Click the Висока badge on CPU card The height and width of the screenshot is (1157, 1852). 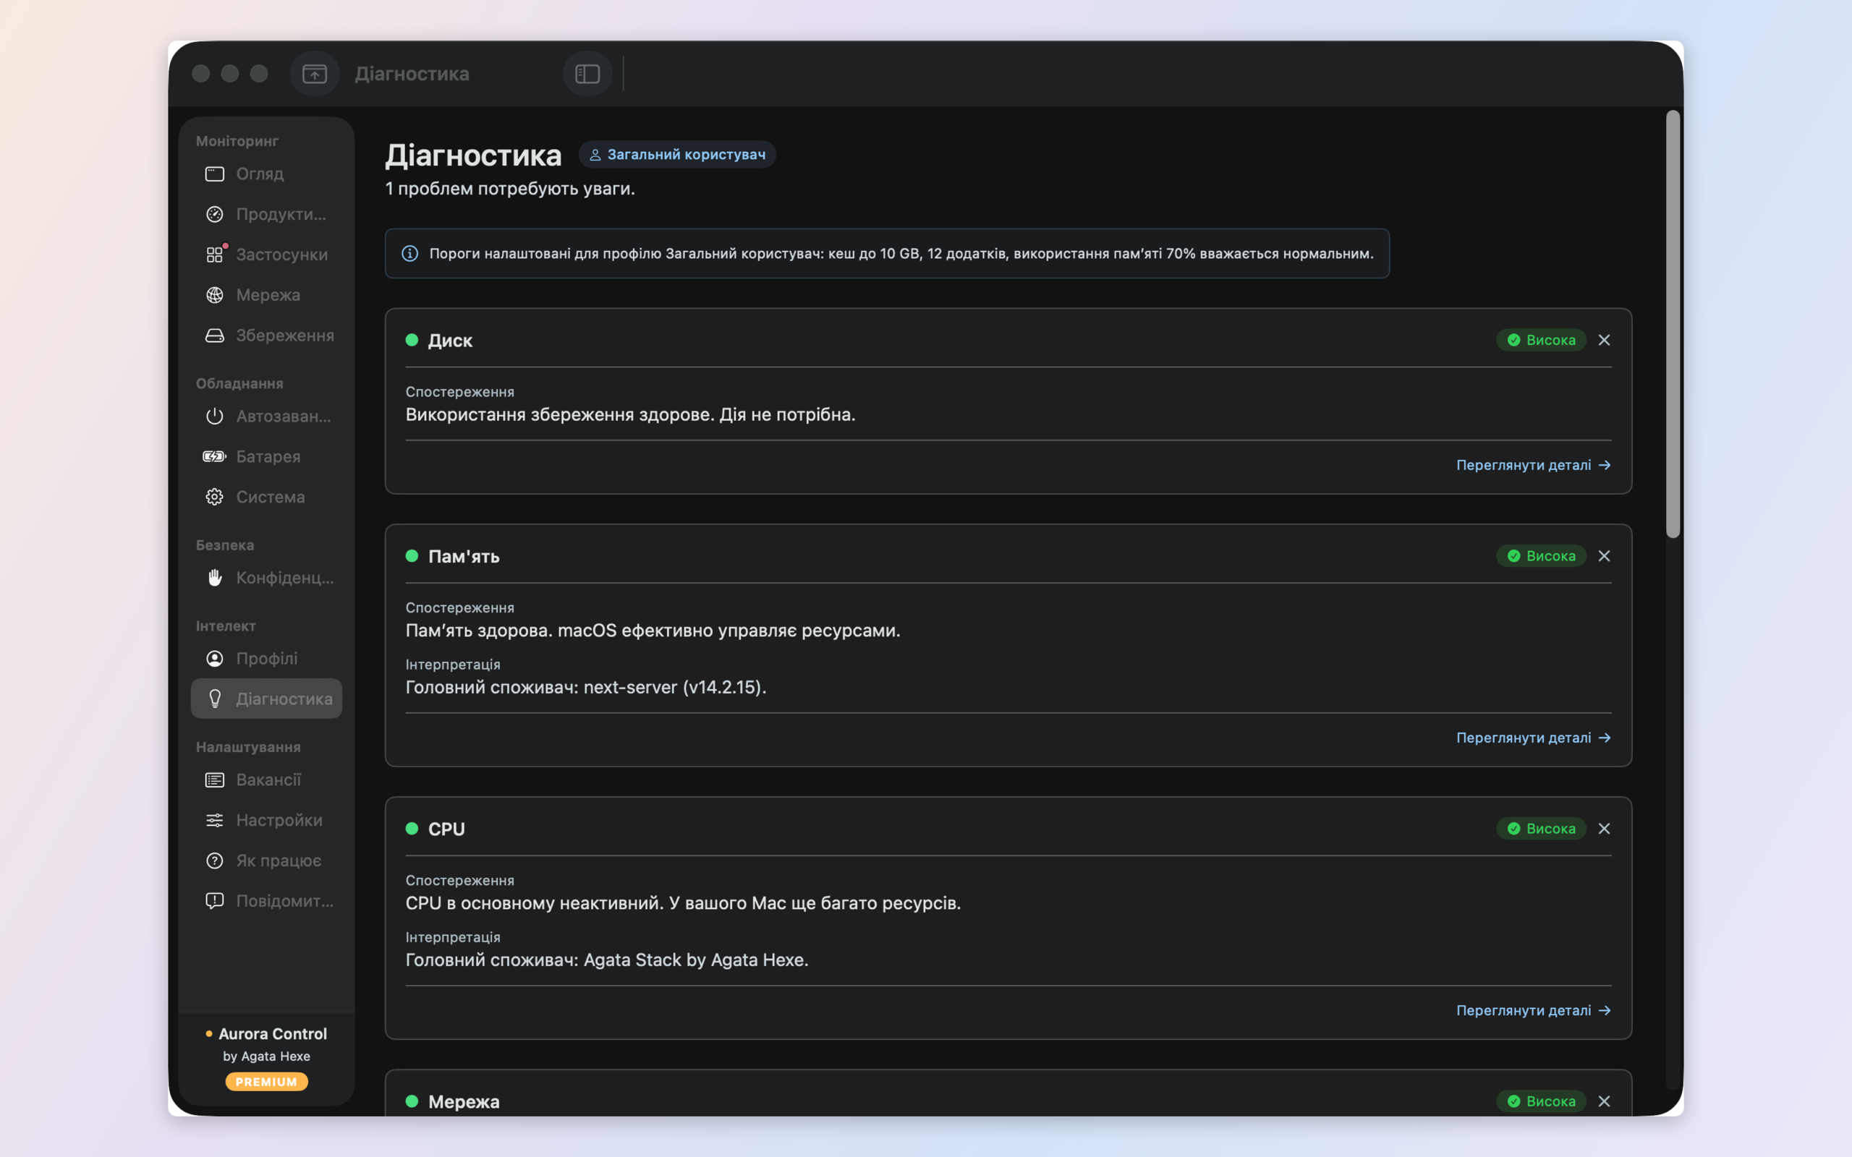click(1542, 829)
